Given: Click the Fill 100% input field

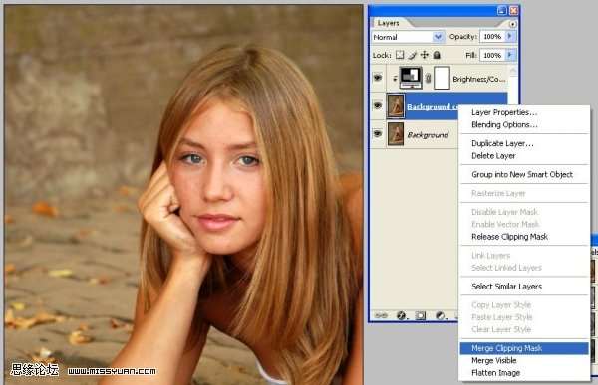Looking at the screenshot, I should coord(492,55).
